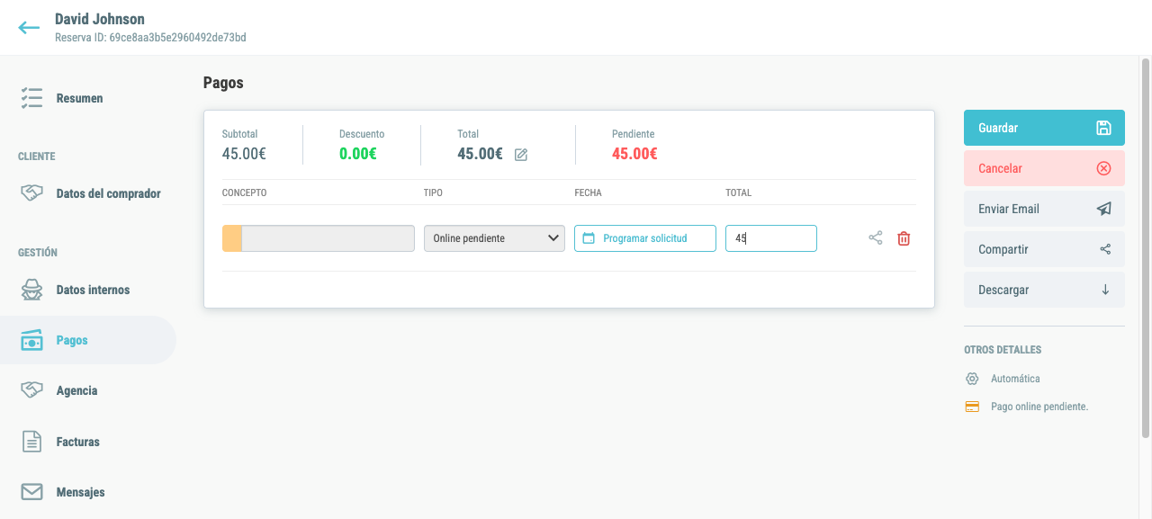This screenshot has height=519, width=1152.
Task: Click the orange concept color swatch
Action: [232, 238]
